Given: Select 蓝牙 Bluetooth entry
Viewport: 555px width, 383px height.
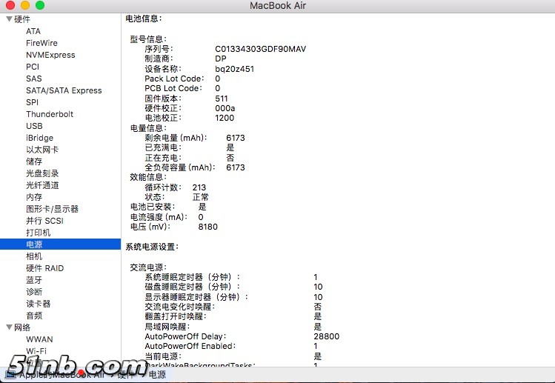Looking at the screenshot, I should coord(34,280).
